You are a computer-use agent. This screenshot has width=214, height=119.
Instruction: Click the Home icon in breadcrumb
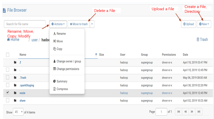[x=9, y=40]
